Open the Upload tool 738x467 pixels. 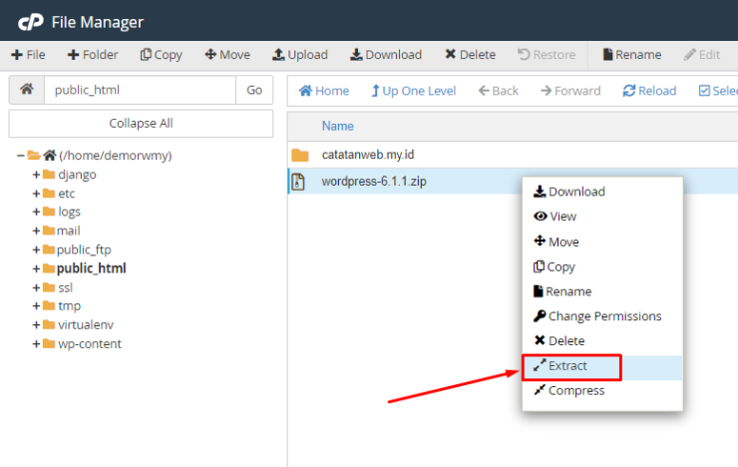coord(300,55)
